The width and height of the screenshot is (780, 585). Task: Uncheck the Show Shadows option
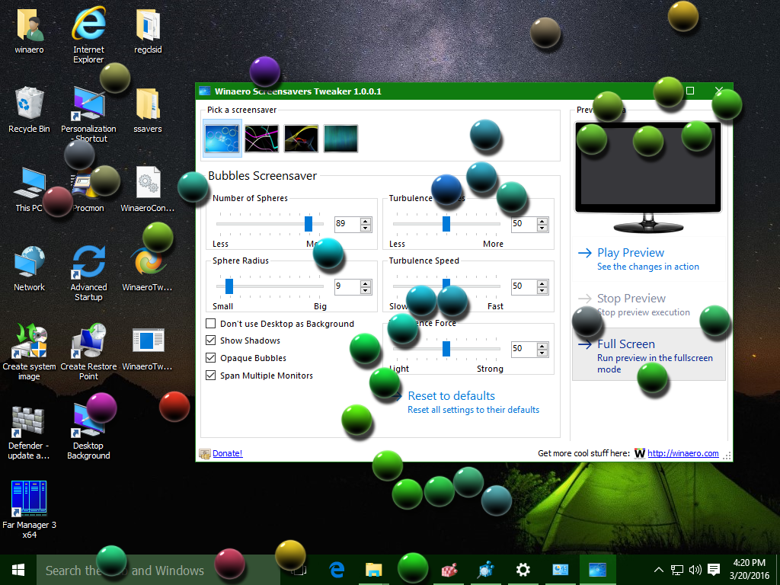[x=210, y=340]
